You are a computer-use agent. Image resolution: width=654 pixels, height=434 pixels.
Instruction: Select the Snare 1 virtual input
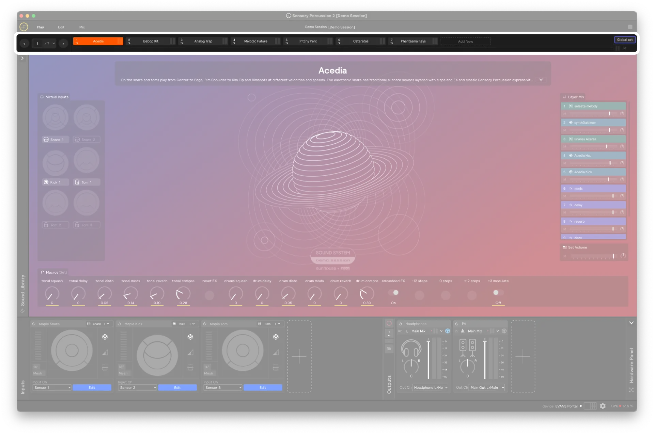point(56,140)
